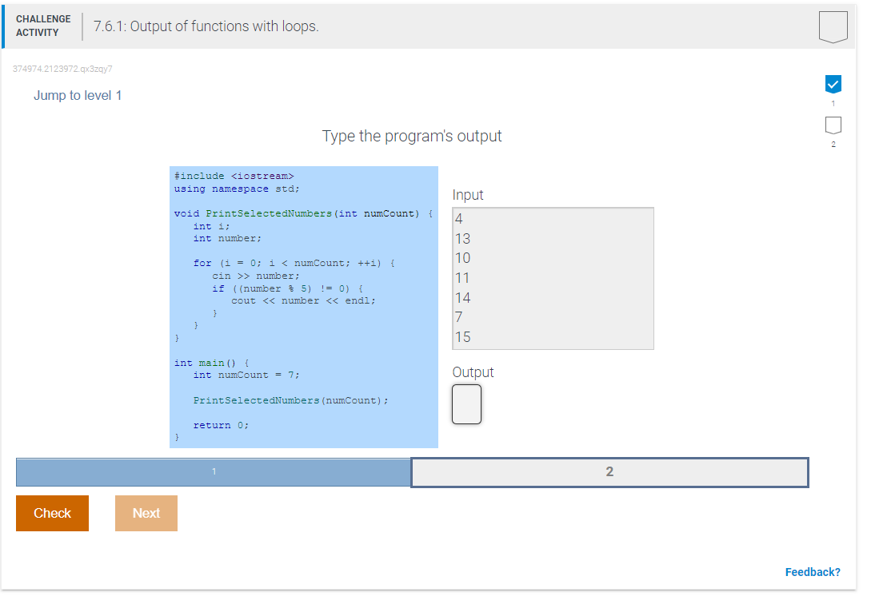
Task: Click the PrintSelectedNumbers function definition line
Action: click(x=304, y=213)
